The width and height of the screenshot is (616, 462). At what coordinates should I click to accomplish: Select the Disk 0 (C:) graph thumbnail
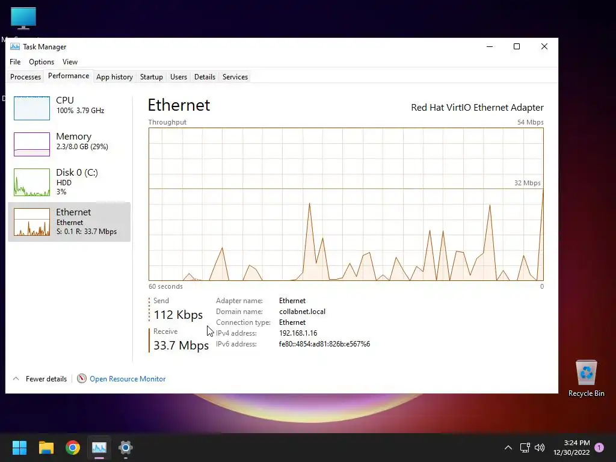(x=32, y=182)
